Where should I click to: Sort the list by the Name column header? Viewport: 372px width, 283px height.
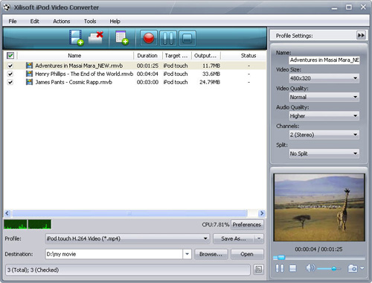pyautogui.click(x=74, y=55)
